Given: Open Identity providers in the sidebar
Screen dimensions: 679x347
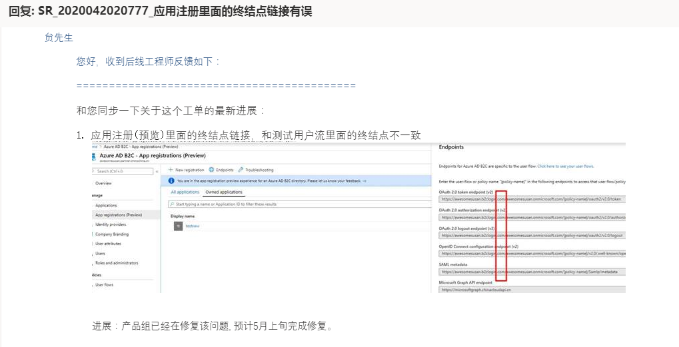Looking at the screenshot, I should [x=111, y=224].
